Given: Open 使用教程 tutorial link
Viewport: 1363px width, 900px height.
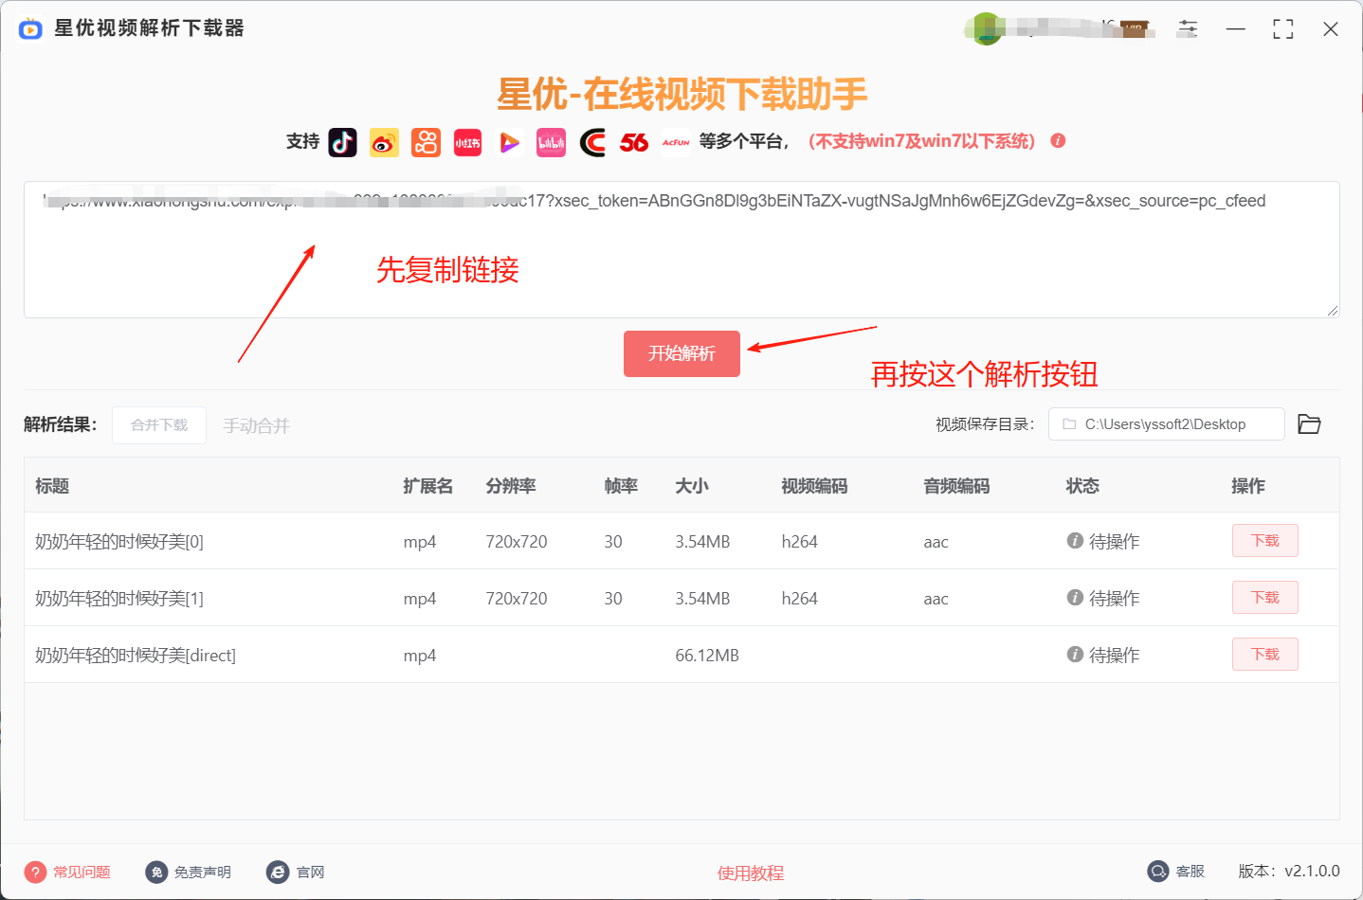Looking at the screenshot, I should [751, 873].
